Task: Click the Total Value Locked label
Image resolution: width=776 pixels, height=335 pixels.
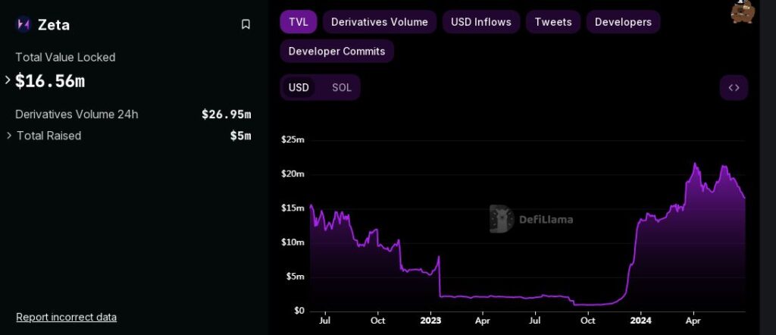Action: pos(65,58)
